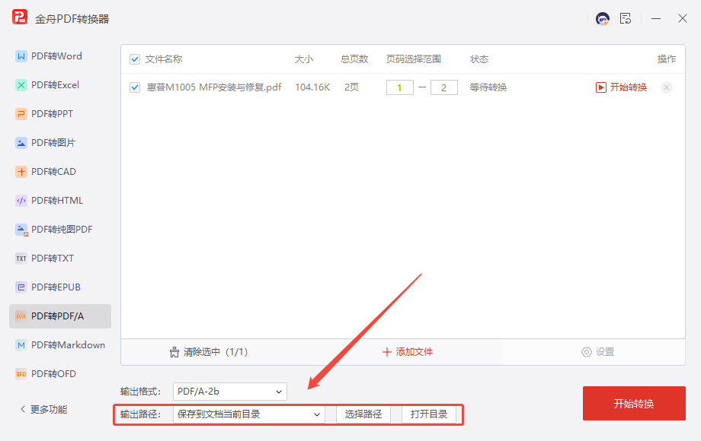Click the 页码选择范围 column header
Image resolution: width=701 pixels, height=441 pixels.
414,59
